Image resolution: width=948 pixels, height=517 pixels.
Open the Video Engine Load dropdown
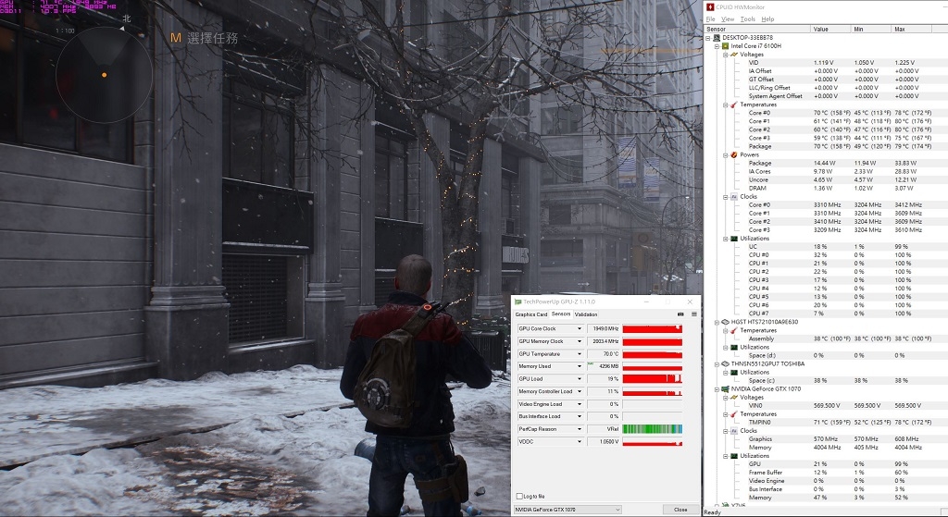(x=580, y=404)
